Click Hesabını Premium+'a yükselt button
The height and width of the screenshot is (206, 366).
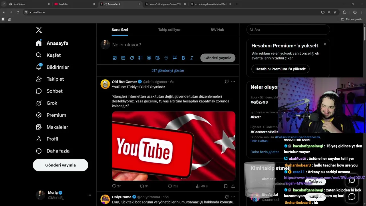point(281,69)
